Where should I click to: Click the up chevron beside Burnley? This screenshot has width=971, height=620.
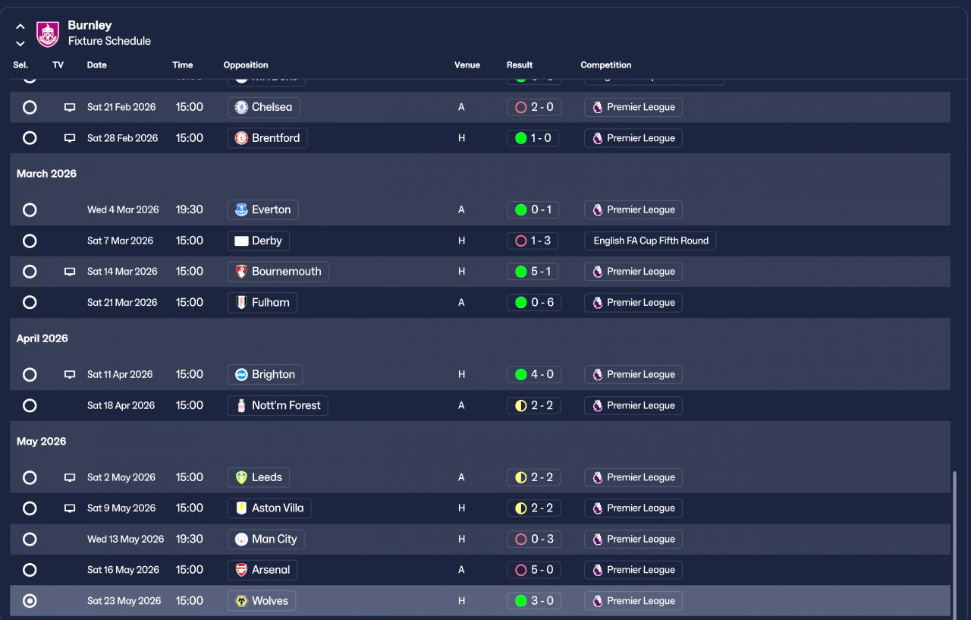[20, 27]
